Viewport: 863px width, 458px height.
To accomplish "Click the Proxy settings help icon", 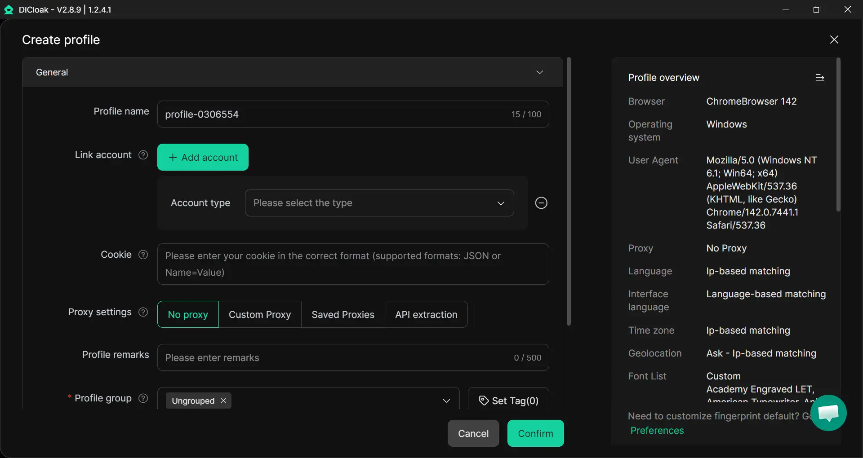I will point(143,312).
